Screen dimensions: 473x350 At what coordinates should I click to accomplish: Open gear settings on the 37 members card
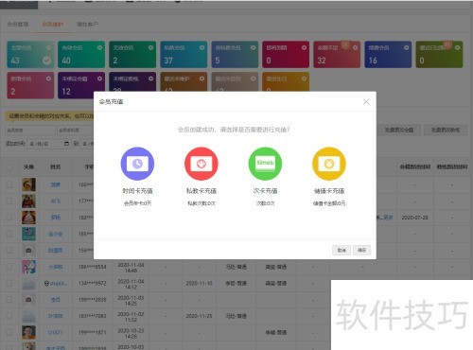pos(201,47)
